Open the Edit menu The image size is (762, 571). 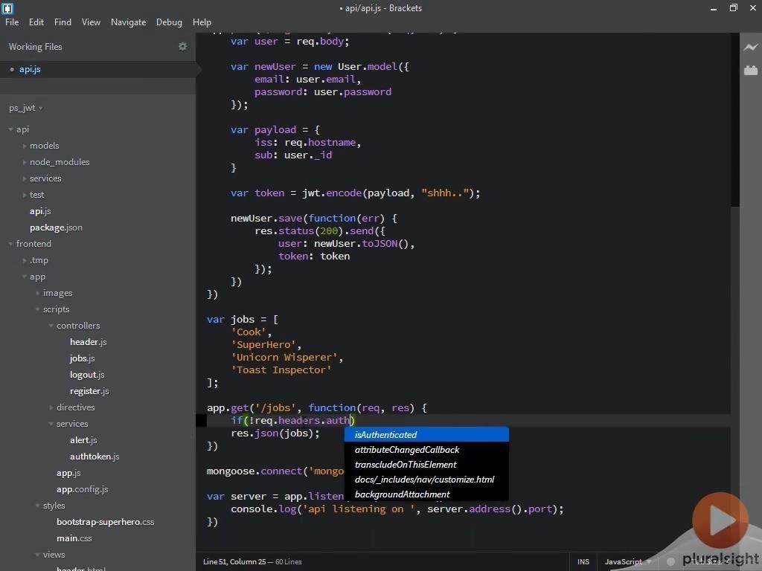coord(36,22)
